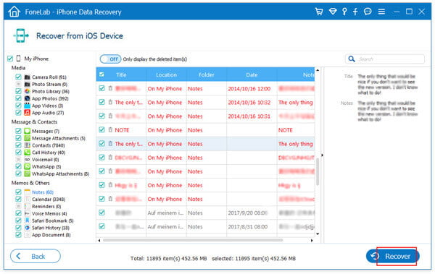The image size is (435, 274).
Task: Collapse preview pane with the side arrow
Action: tap(322, 155)
